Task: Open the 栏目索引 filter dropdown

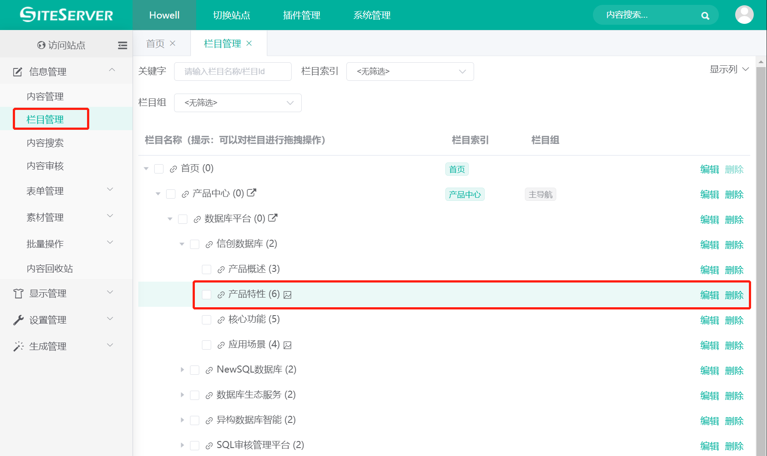Action: click(410, 72)
